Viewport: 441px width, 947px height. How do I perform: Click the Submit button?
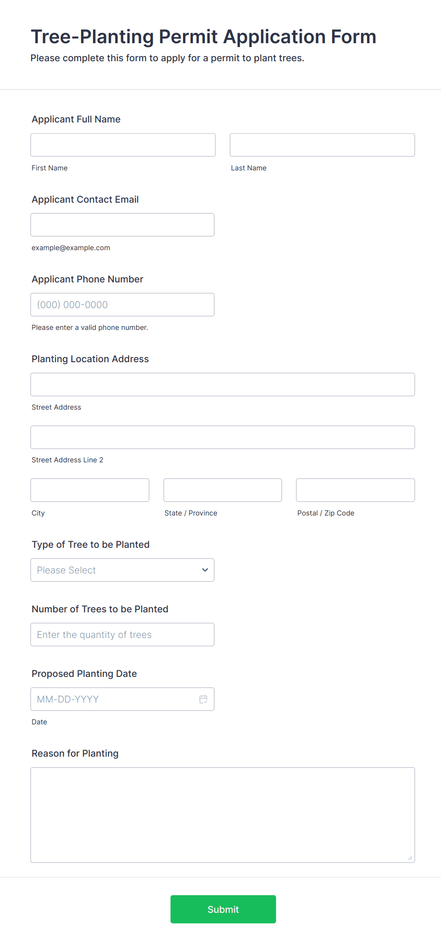pyautogui.click(x=223, y=909)
